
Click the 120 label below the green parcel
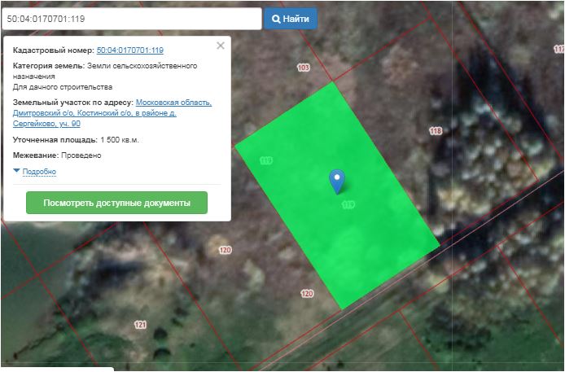tap(307, 293)
